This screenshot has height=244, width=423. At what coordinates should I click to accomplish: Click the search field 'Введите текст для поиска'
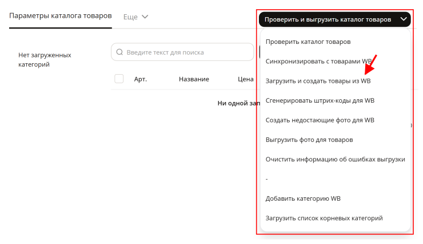[182, 52]
